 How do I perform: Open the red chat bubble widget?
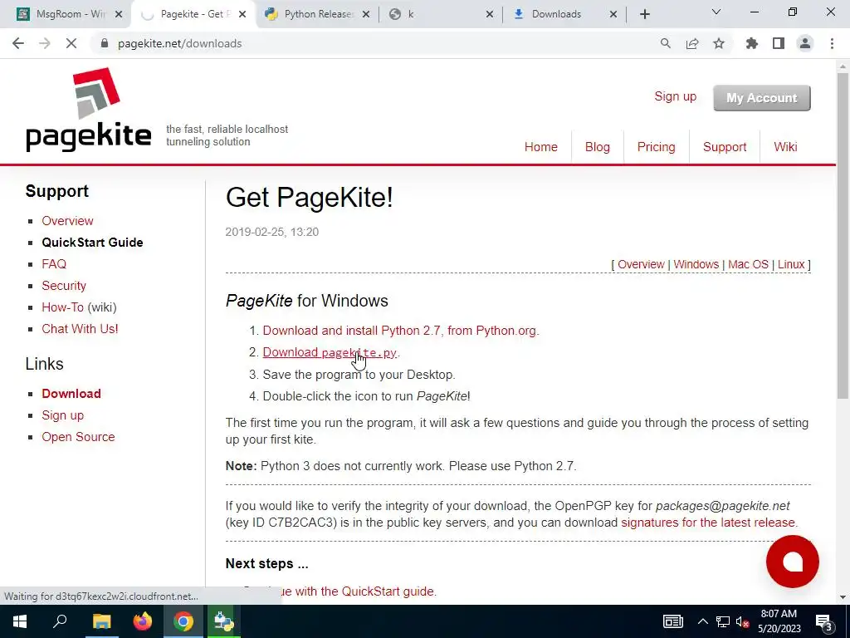pyautogui.click(x=793, y=562)
